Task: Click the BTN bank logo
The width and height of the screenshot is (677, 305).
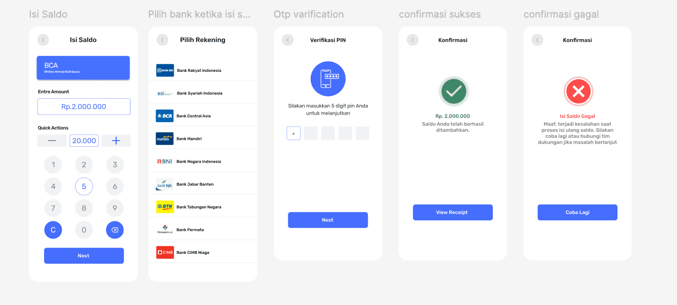Action: [x=165, y=207]
